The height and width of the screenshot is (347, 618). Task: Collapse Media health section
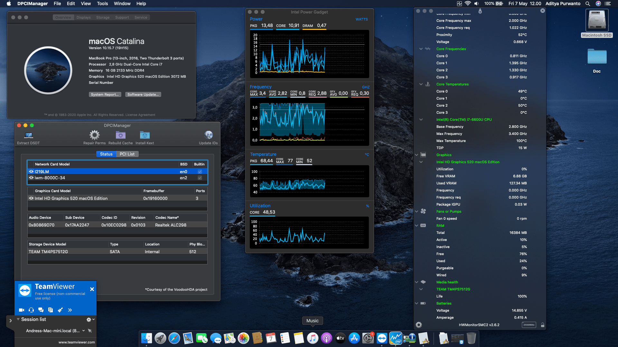click(x=417, y=282)
